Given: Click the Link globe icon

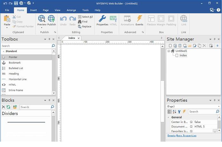Looking at the screenshot, I should [184, 19].
